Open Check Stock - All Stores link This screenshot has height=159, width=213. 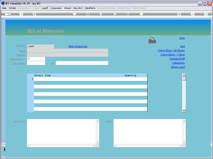tap(171, 51)
